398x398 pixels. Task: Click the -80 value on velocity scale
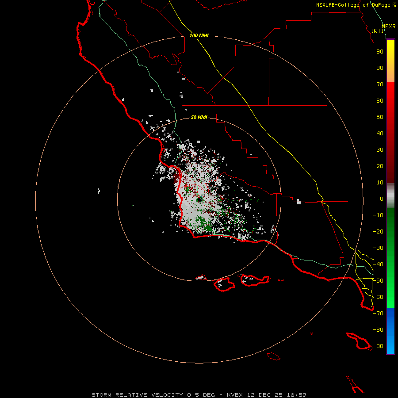(x=378, y=330)
